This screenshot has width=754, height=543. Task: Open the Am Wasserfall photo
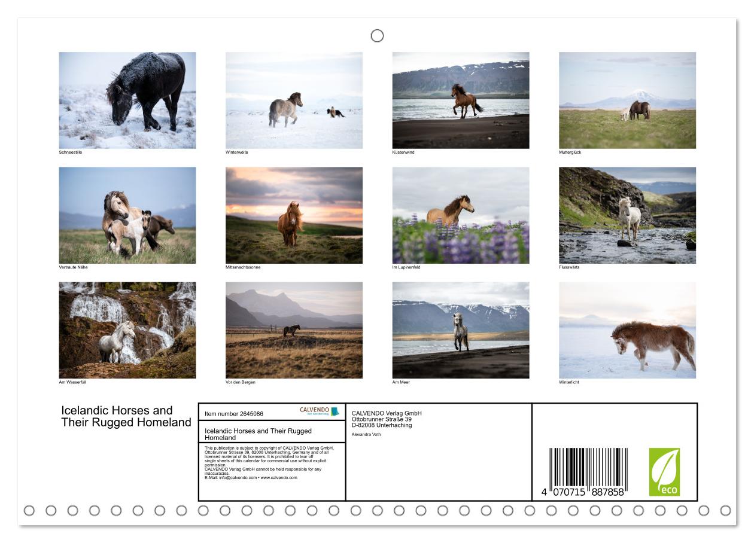(127, 330)
